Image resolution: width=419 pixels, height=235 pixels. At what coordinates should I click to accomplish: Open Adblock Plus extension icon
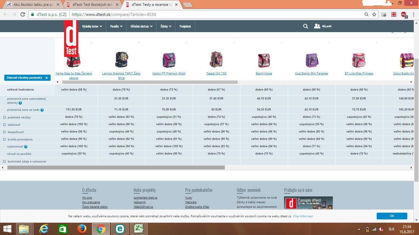(x=404, y=14)
